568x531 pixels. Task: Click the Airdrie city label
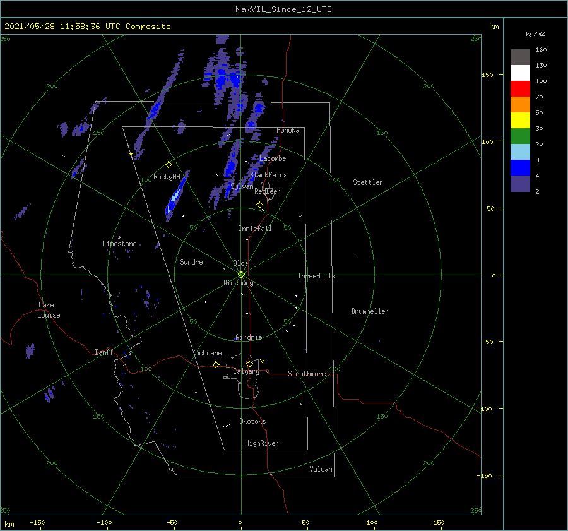[x=249, y=337]
